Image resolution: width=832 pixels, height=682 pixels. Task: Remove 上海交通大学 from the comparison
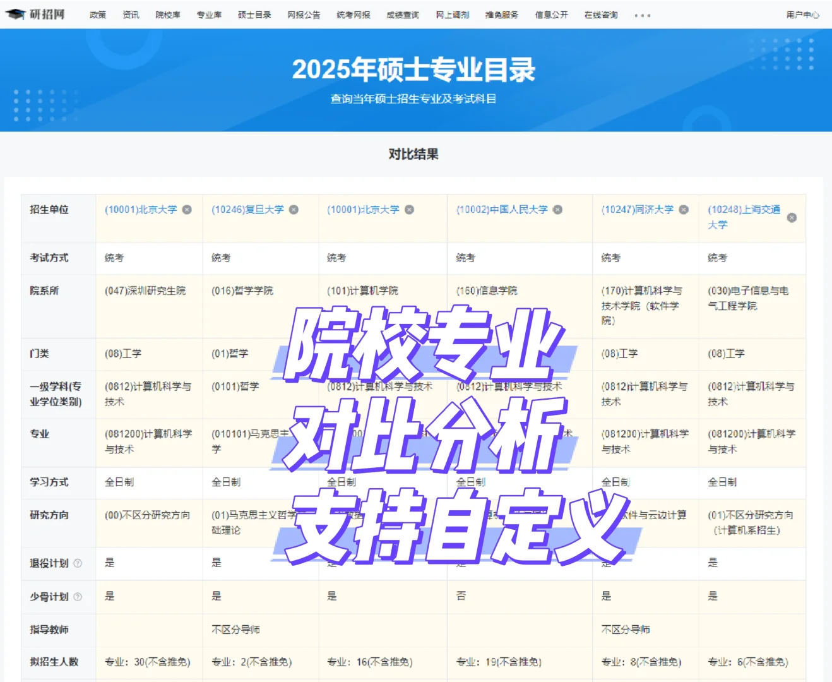point(792,217)
